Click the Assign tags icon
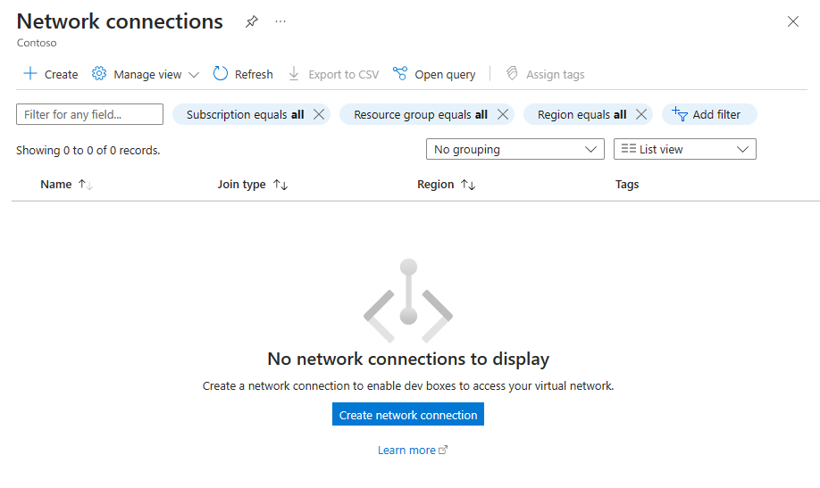The width and height of the screenshot is (820, 488). tap(512, 74)
